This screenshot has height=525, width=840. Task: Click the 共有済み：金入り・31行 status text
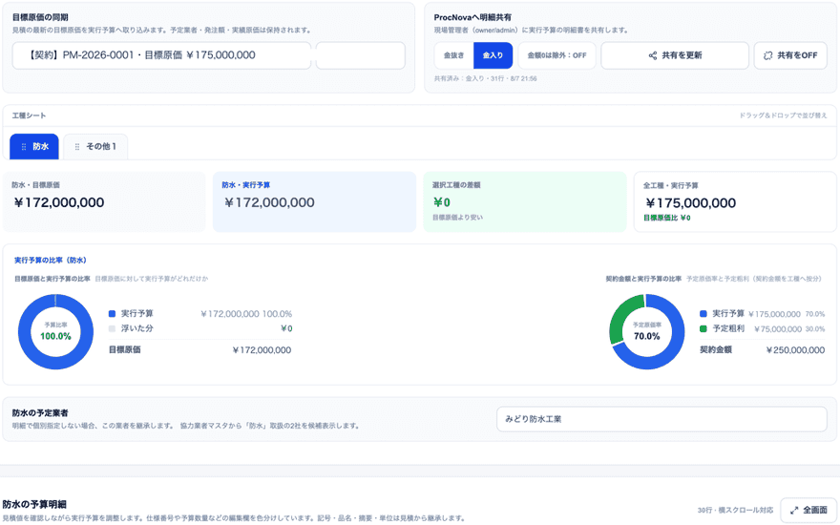[485, 78]
